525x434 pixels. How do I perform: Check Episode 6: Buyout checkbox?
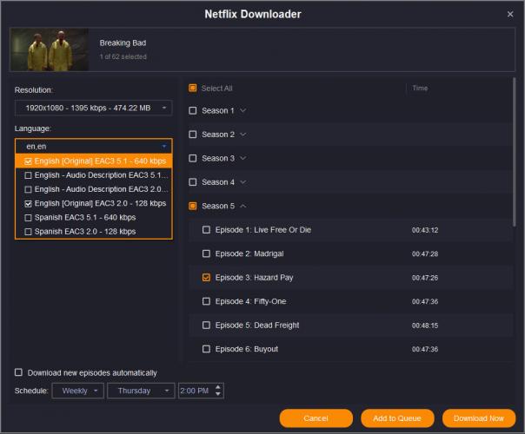click(206, 349)
